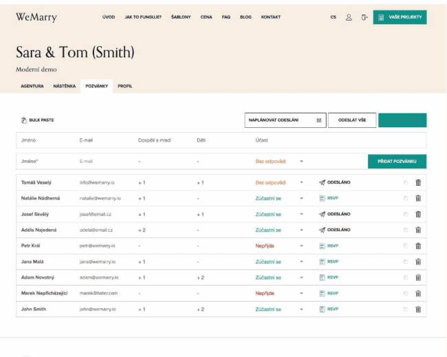Open the KONTAKT navigation item
The width and height of the screenshot is (447, 357).
tap(271, 17)
